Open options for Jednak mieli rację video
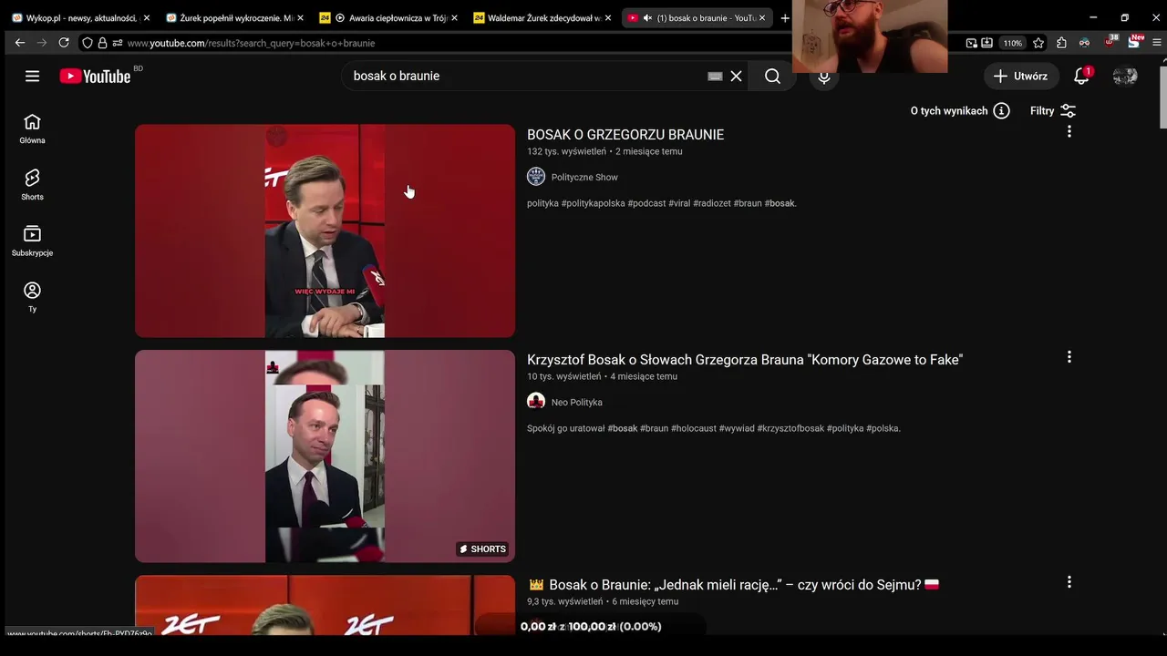1167x656 pixels. click(1069, 582)
